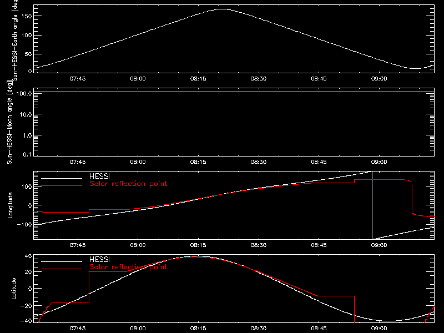
Task: Click the -40 tick on the Latitude plot
Action: (x=26, y=321)
